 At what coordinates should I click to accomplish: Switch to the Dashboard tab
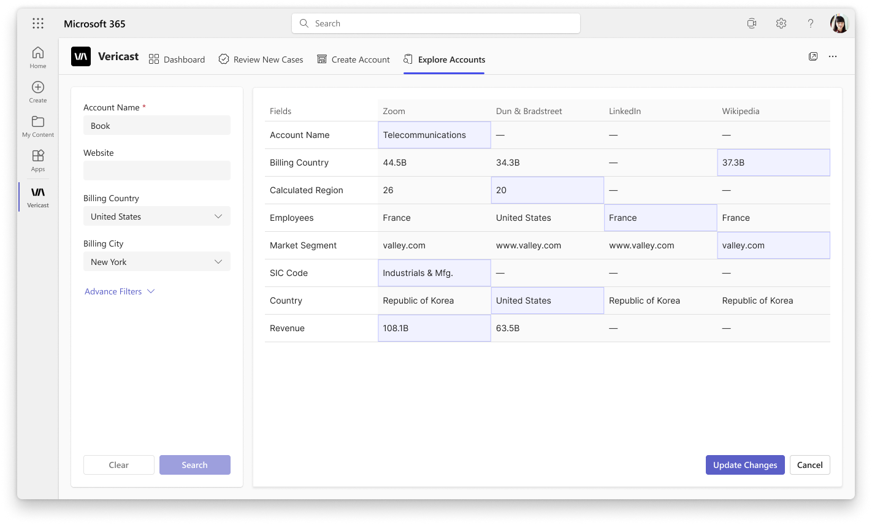pos(177,59)
